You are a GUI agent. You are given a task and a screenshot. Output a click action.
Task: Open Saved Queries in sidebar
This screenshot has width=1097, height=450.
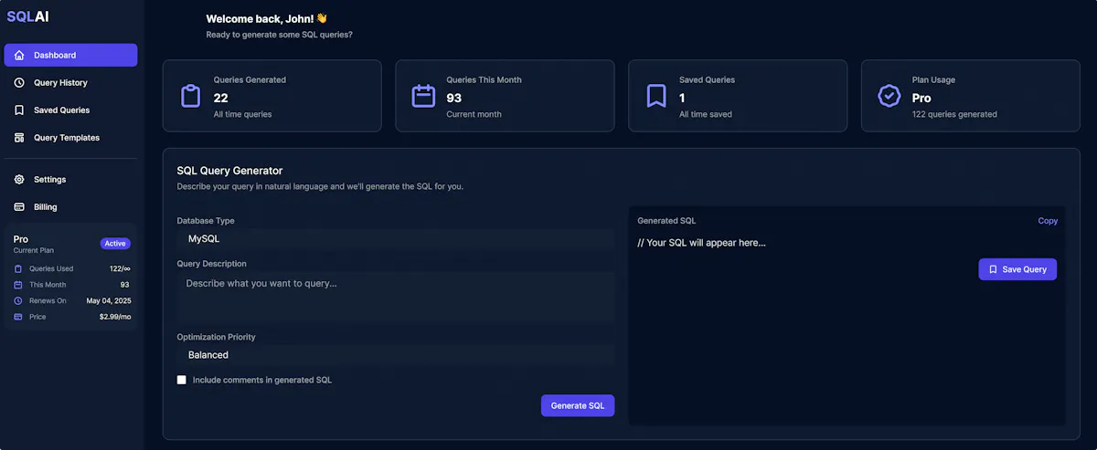coord(70,110)
